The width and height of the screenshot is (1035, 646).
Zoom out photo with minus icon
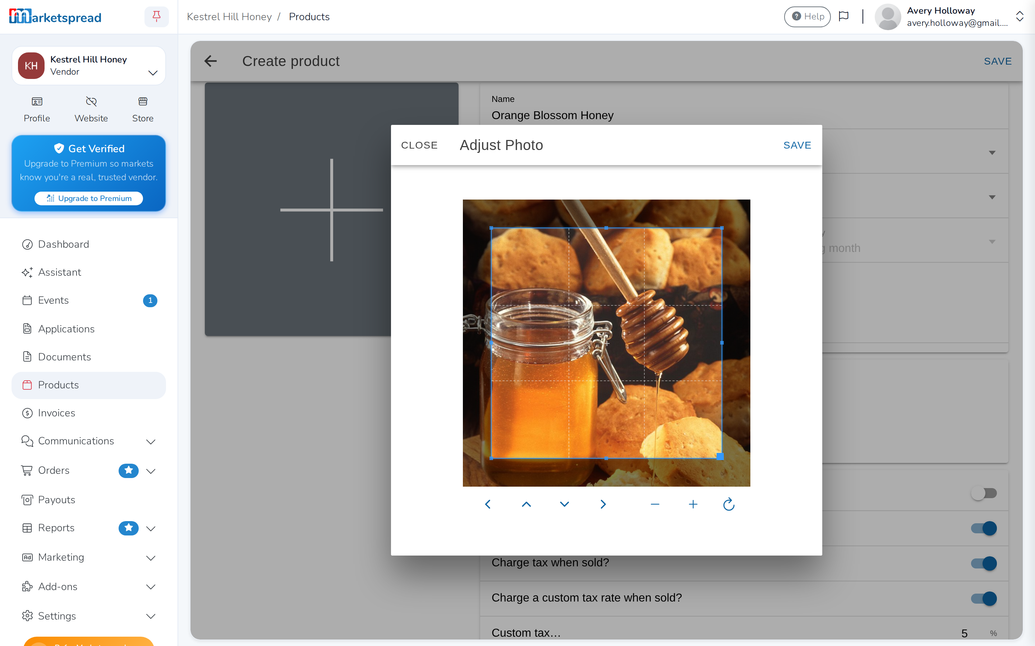(x=655, y=504)
